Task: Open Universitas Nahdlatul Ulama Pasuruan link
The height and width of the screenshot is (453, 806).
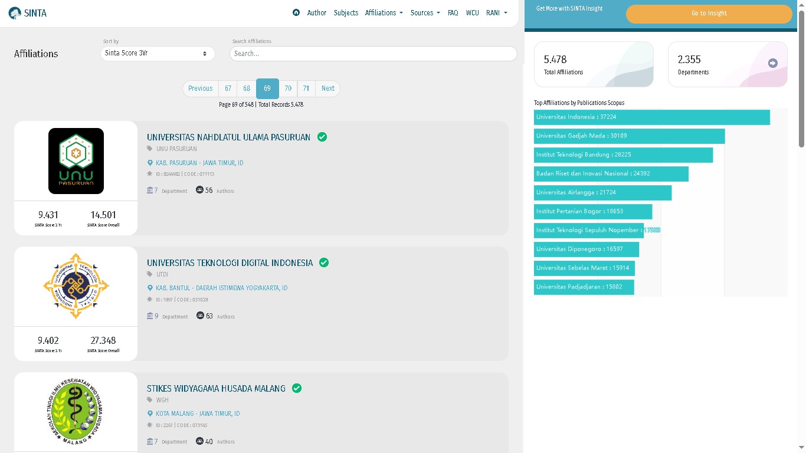Action: point(228,137)
